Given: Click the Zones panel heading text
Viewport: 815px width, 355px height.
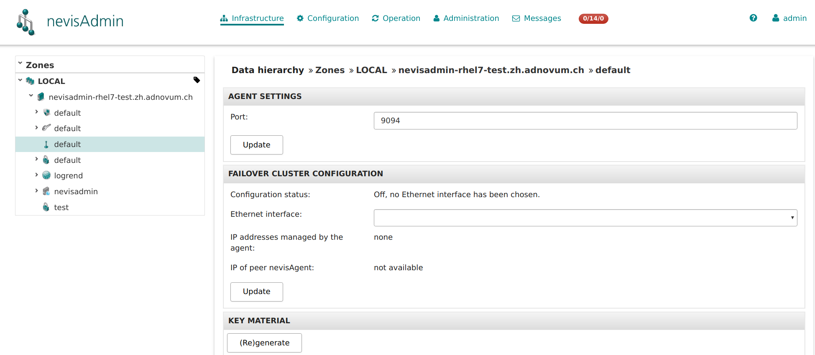Looking at the screenshot, I should click(40, 65).
